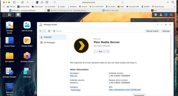The image size is (178, 96).
Task: Open Resource Monitor desktop icon
Action: coord(10,89)
